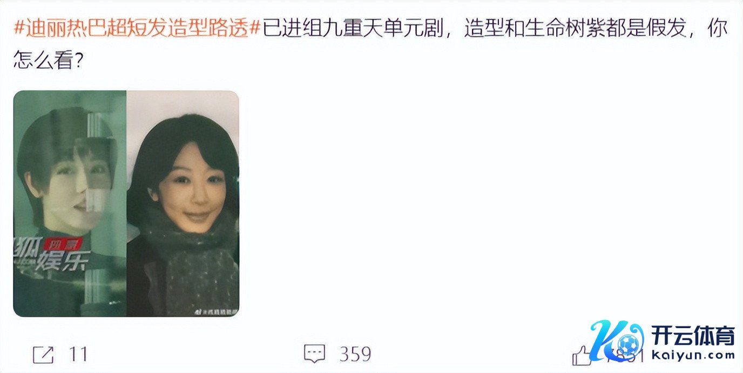Click the repost share arrow icon
This screenshot has width=743, height=373.
(43, 355)
